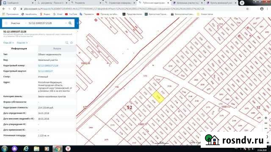The width and height of the screenshot is (271, 152).
Task: Open cadastral number link 52:12:1000137:2128
Action: tap(48, 66)
